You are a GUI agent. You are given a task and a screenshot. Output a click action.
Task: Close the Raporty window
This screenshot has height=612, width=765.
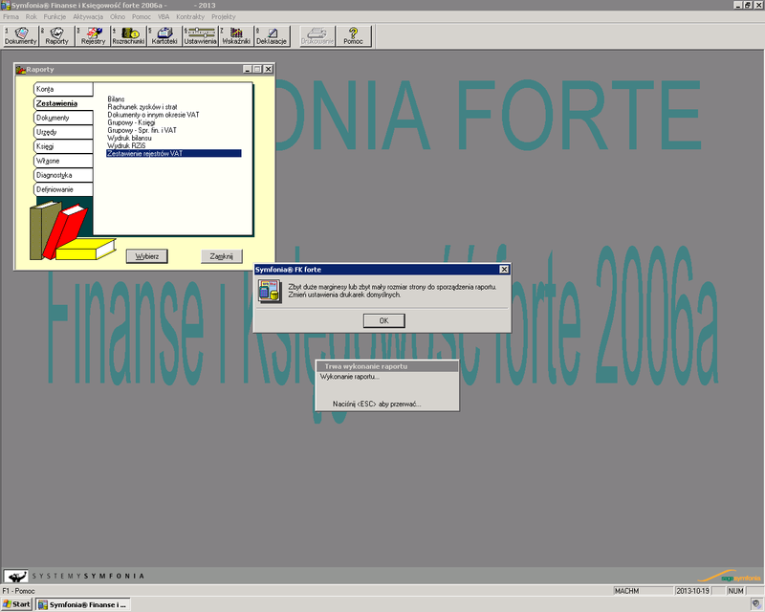[268, 69]
